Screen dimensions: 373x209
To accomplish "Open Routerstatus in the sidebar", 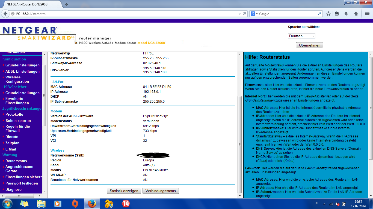I will point(16,161).
